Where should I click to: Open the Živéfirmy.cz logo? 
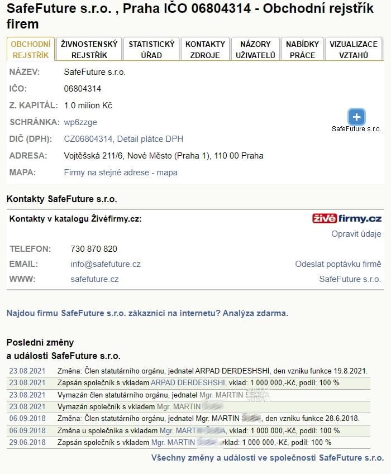click(x=346, y=218)
